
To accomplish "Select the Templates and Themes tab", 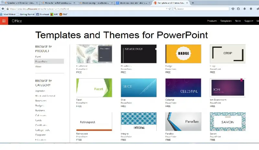I will coord(171,3).
